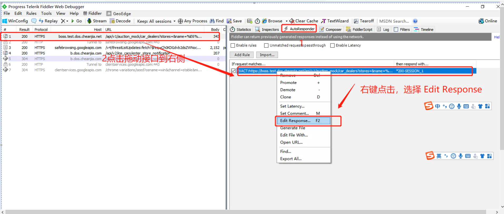The width and height of the screenshot is (504, 214).
Task: Select Clone in context menu
Action: (x=304, y=97)
